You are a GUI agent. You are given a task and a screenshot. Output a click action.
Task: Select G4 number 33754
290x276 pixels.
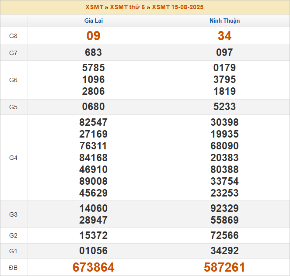224,181
